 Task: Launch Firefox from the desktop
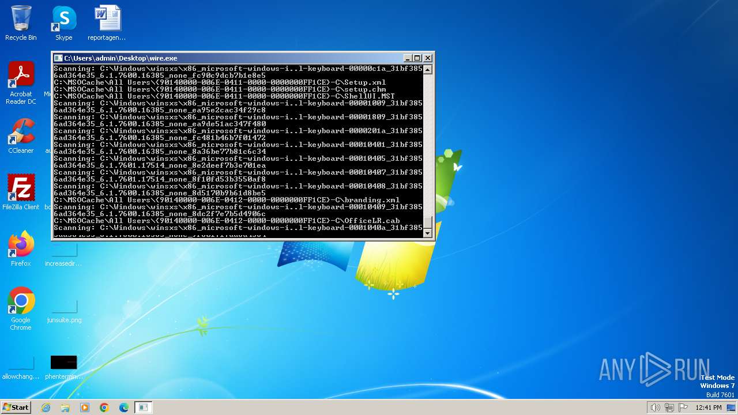(21, 249)
